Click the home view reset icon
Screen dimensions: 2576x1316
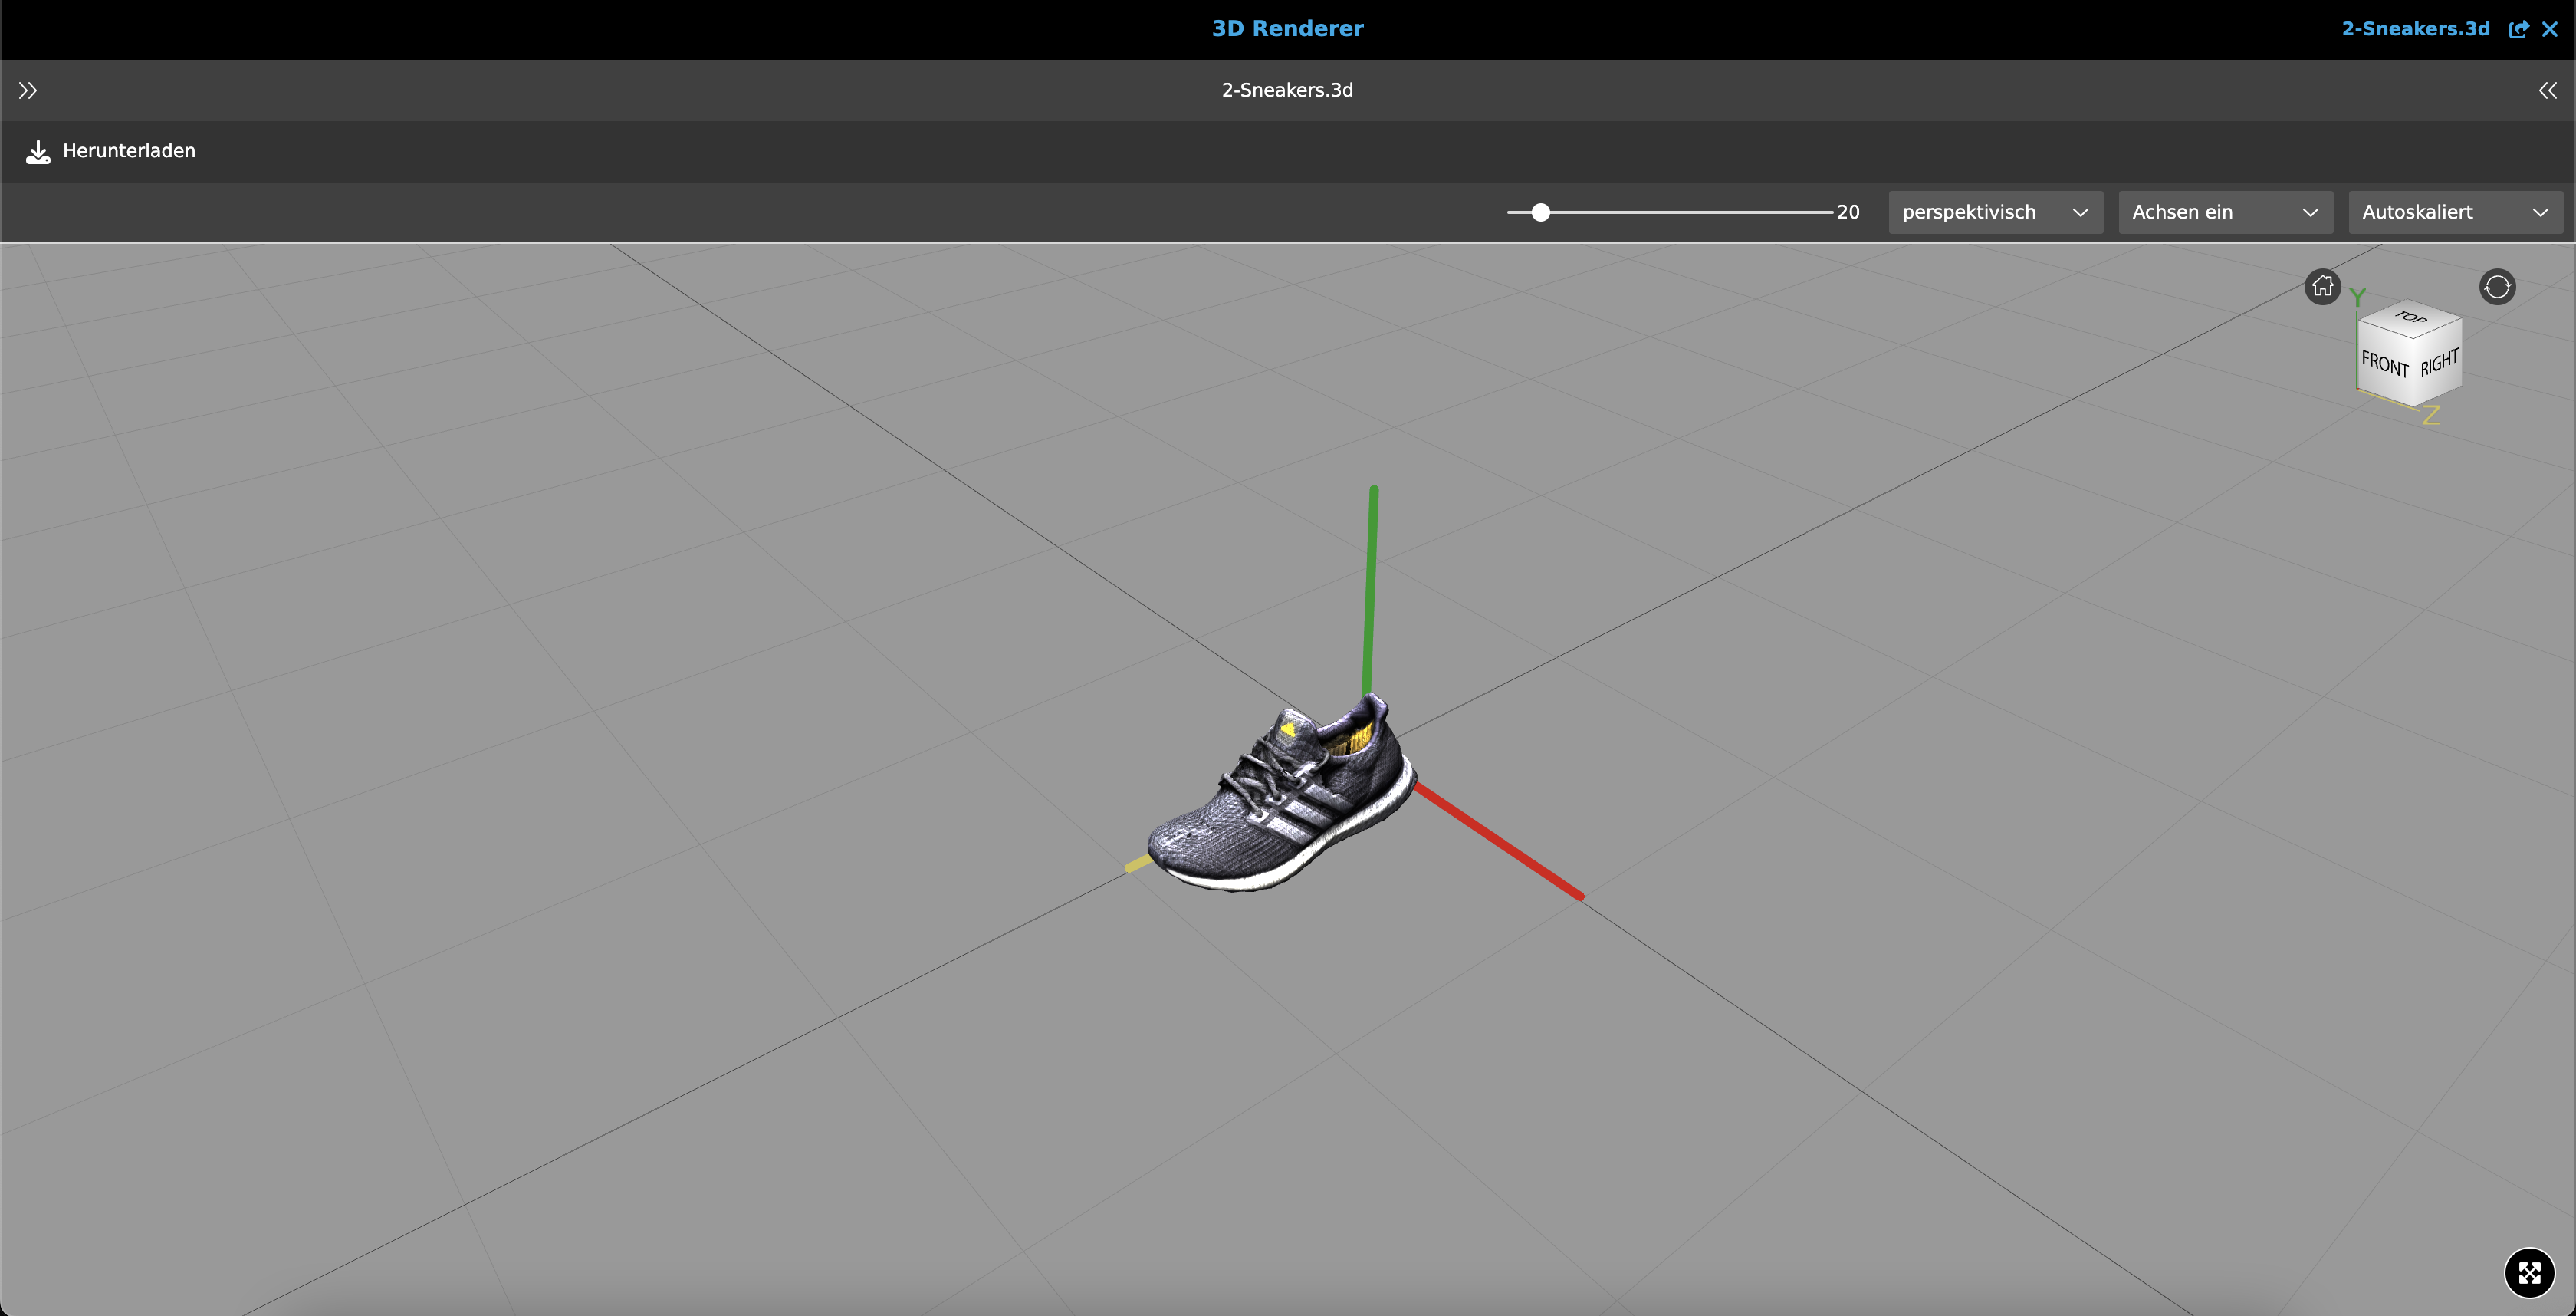click(2322, 287)
